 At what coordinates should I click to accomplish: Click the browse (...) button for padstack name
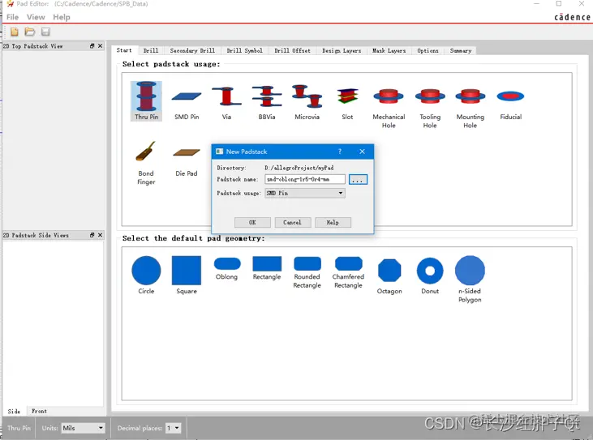pyautogui.click(x=358, y=179)
